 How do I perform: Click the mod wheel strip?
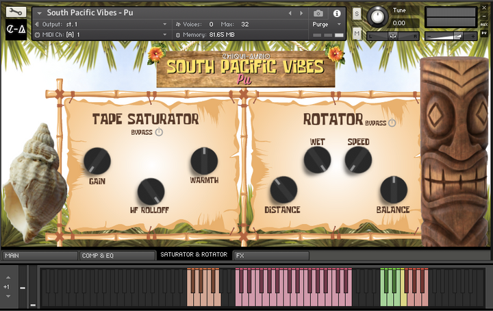(x=33, y=287)
